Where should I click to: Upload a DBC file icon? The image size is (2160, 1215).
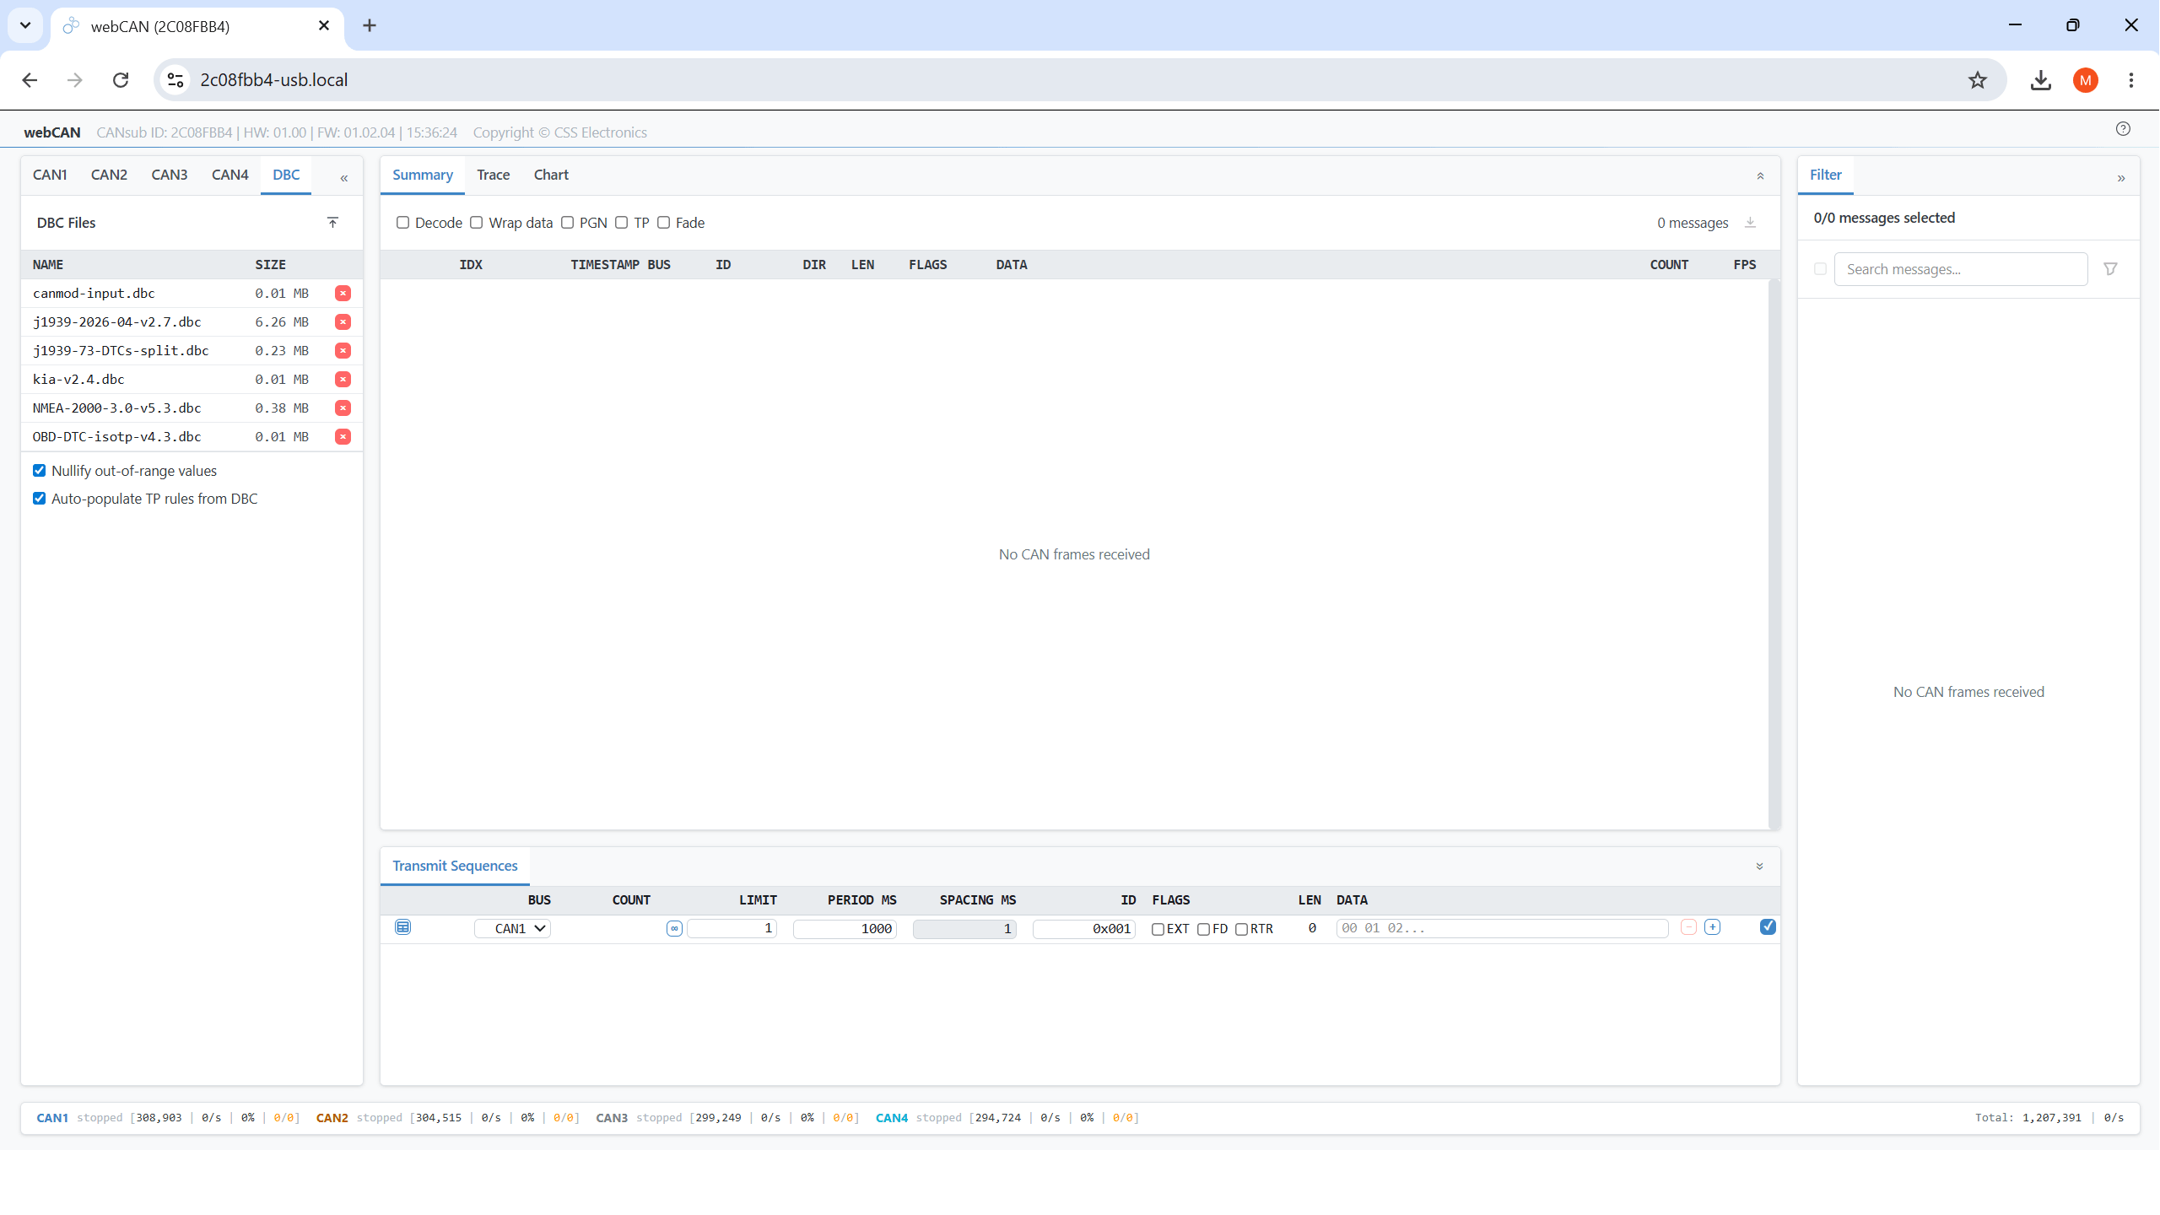(332, 222)
